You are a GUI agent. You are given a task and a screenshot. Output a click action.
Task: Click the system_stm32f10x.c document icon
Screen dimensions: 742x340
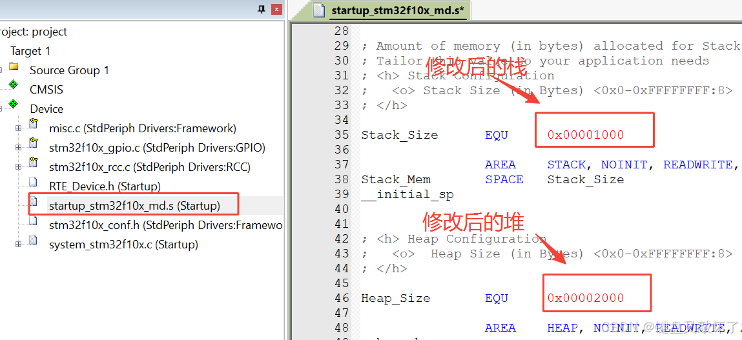point(33,240)
